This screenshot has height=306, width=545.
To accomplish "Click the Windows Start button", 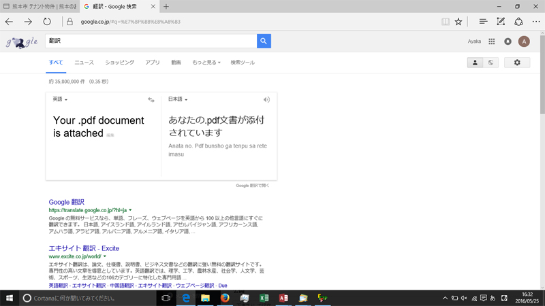I will point(10,298).
